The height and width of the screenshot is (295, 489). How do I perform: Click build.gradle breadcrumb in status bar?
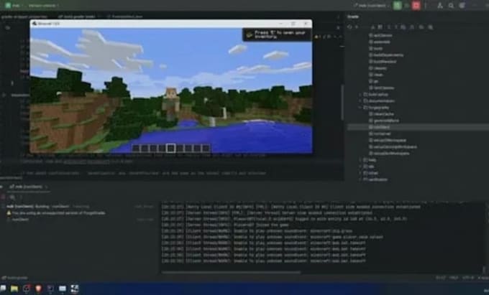click(14, 278)
